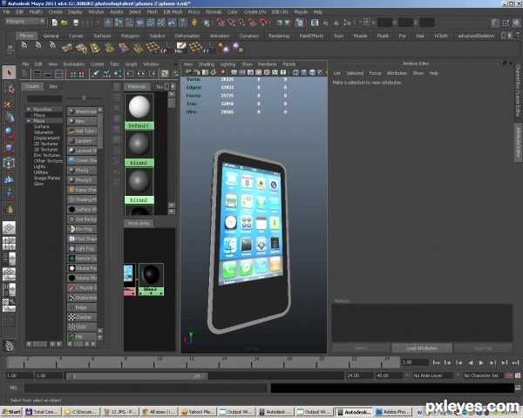Click Hypershade input connections icon

[131, 74]
